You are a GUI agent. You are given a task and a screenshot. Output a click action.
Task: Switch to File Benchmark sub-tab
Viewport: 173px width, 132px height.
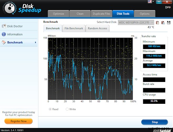click(x=74, y=29)
